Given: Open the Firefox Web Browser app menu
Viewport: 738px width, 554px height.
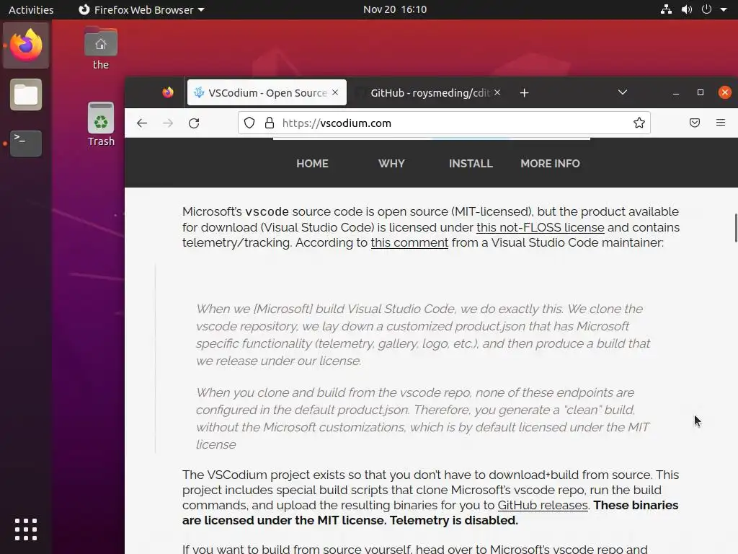Looking at the screenshot, I should pyautogui.click(x=141, y=9).
